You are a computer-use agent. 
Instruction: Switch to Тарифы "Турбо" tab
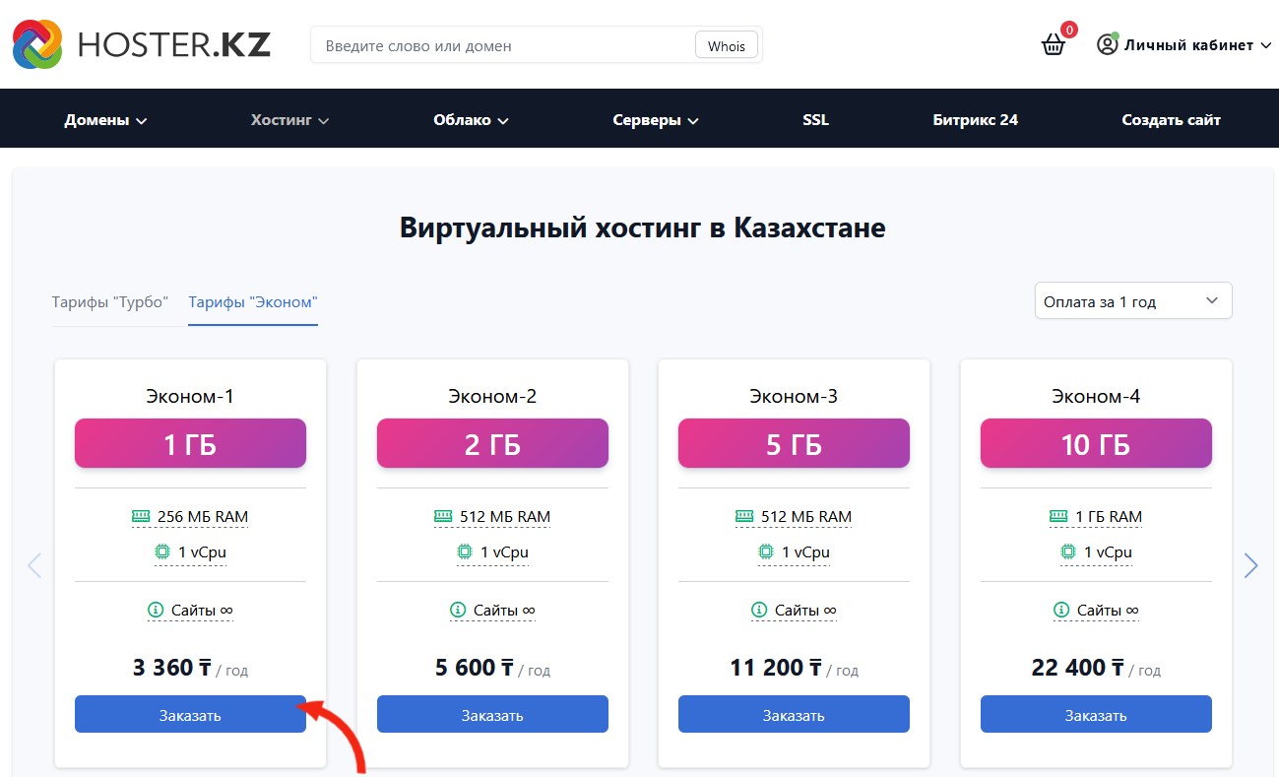(x=110, y=302)
